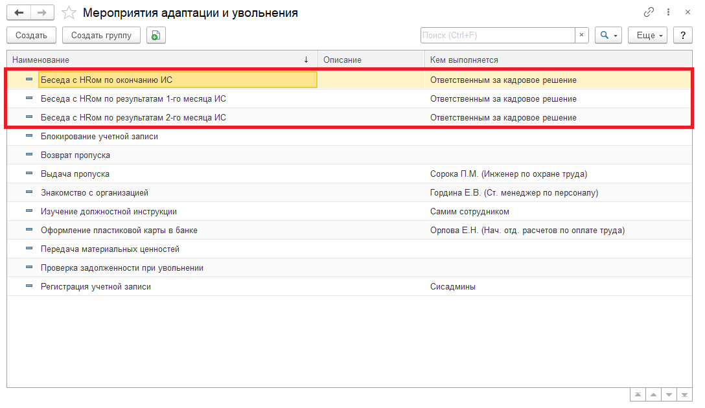Click the Создать button

(x=31, y=36)
